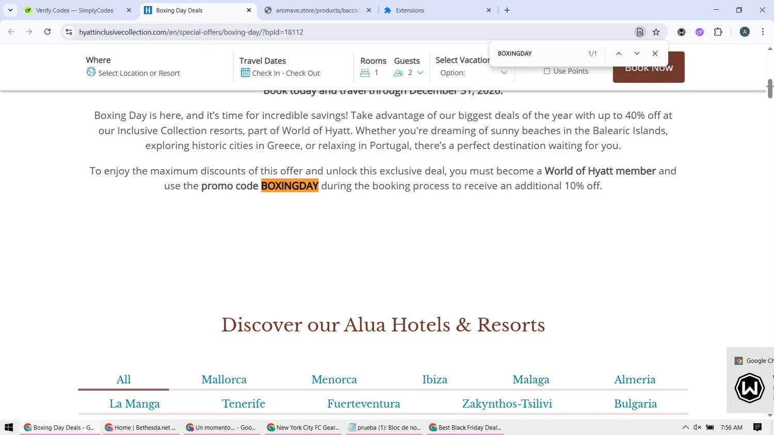The height and width of the screenshot is (435, 774).
Task: Select the La Manga tab
Action: (x=135, y=404)
